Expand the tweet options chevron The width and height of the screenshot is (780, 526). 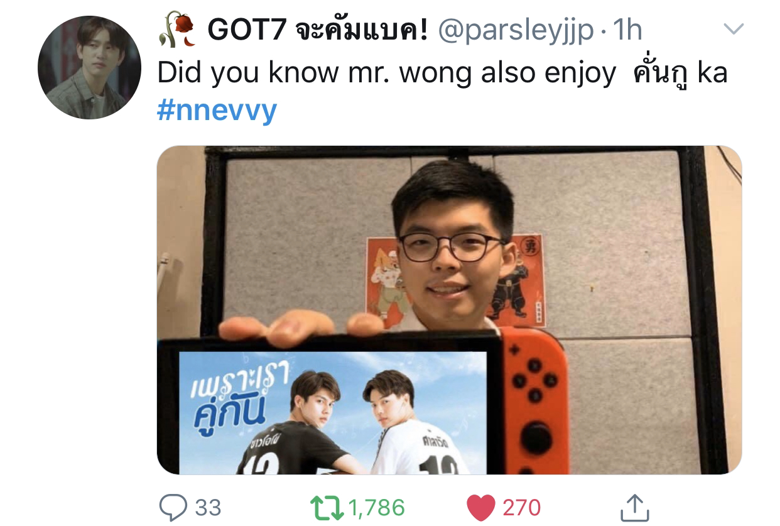coord(734,29)
